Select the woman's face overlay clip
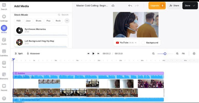This screenshot has width=199, height=103. point(121,83)
